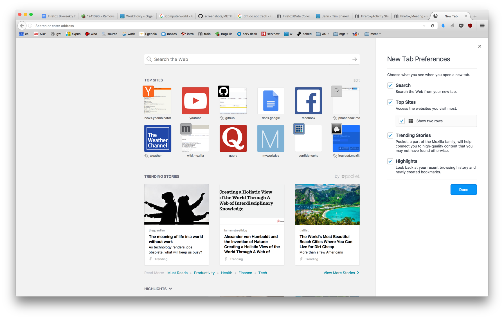
Task: Open the Facebook top site tile
Action: (x=308, y=101)
